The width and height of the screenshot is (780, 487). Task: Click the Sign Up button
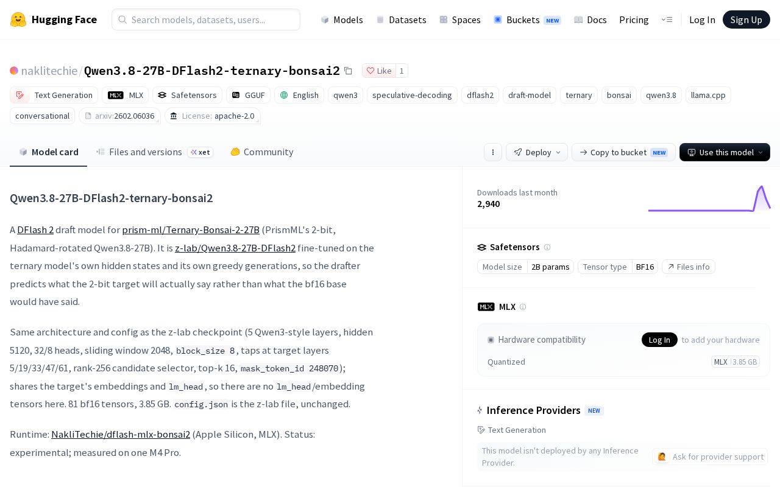(x=746, y=19)
